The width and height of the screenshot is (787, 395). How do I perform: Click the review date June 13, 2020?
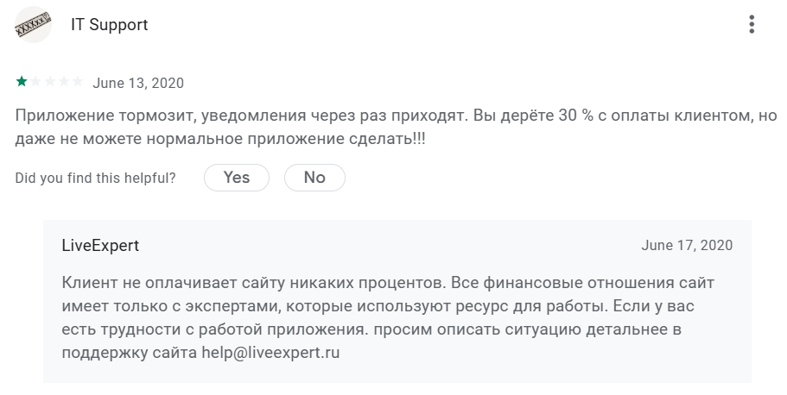click(x=138, y=84)
